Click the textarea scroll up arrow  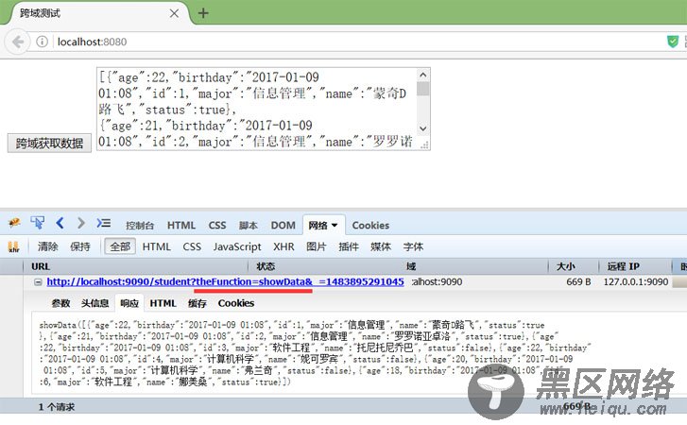tap(422, 75)
